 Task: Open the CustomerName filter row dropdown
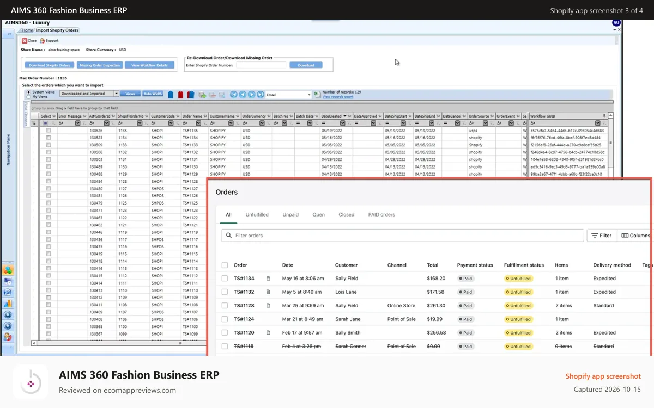pyautogui.click(x=231, y=123)
